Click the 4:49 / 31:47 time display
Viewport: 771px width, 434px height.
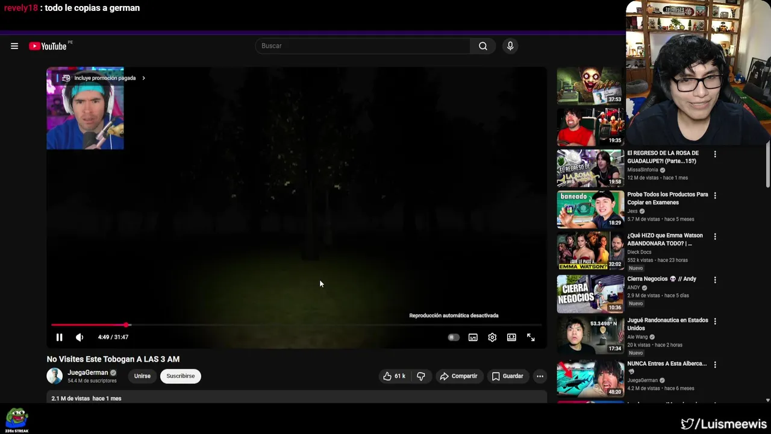pos(113,338)
